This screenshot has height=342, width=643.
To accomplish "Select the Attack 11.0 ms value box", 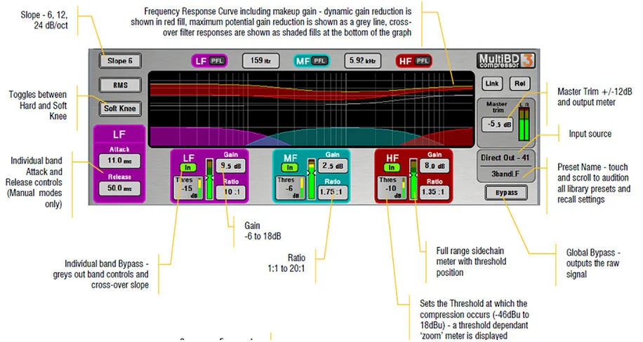I will pos(119,160).
